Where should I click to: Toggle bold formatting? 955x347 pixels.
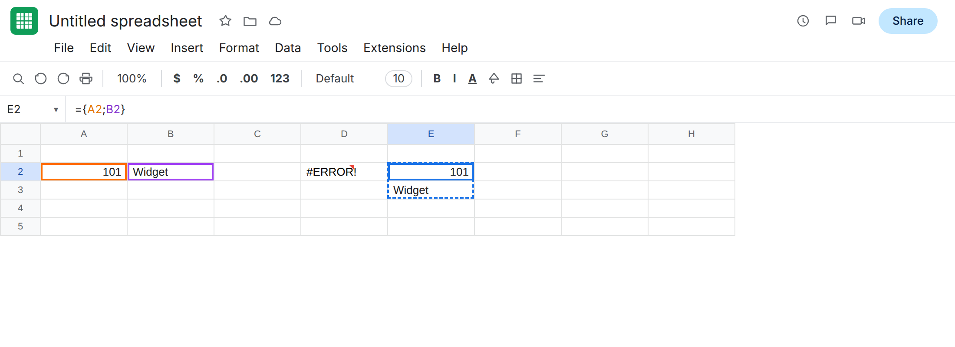pos(437,79)
